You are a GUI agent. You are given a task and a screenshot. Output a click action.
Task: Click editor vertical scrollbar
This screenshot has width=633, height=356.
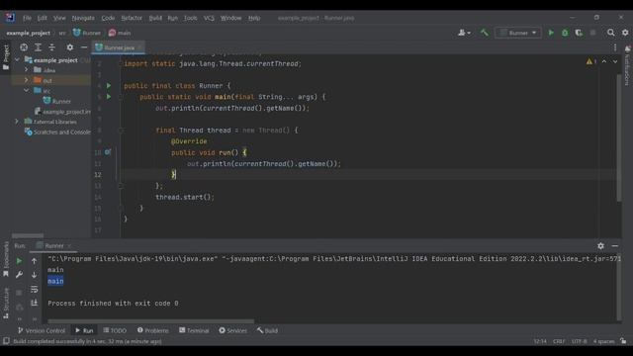click(x=619, y=137)
